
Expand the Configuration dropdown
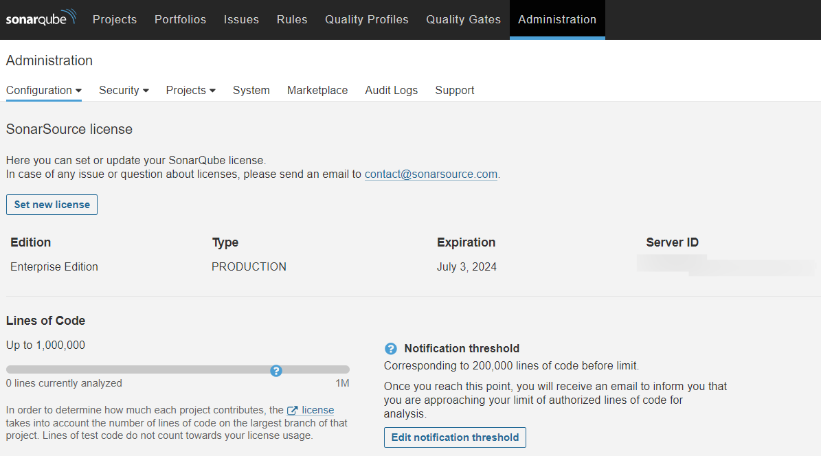coord(43,90)
